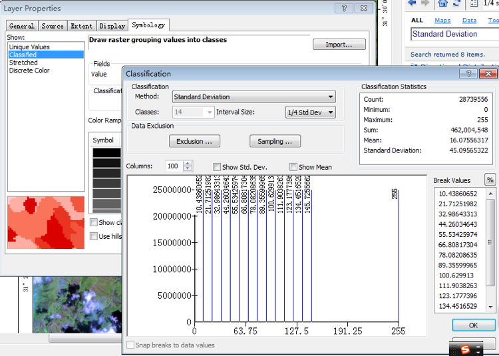The image size is (499, 356).
Task: Click the Exclusion button
Action: (x=194, y=141)
